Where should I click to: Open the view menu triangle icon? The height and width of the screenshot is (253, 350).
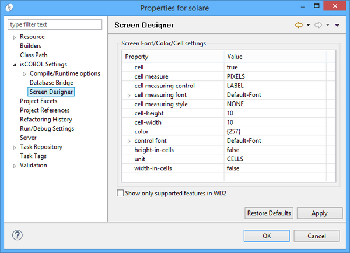tap(337, 26)
